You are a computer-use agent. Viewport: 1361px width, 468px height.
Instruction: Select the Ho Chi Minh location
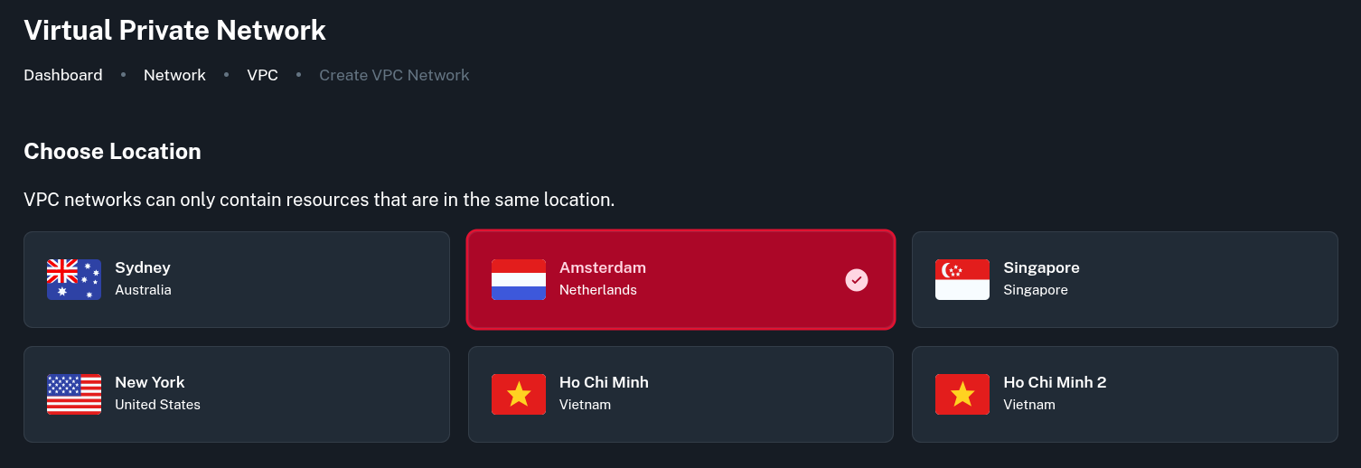pyautogui.click(x=680, y=394)
